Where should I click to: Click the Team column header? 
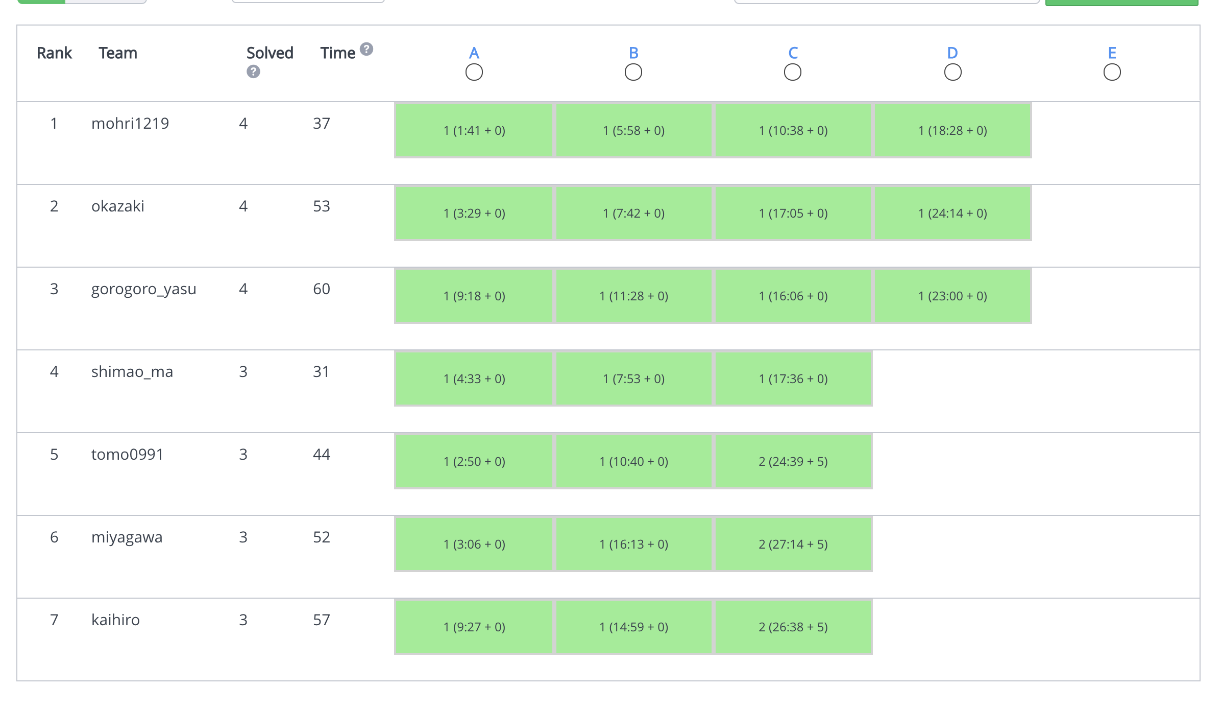tap(118, 53)
